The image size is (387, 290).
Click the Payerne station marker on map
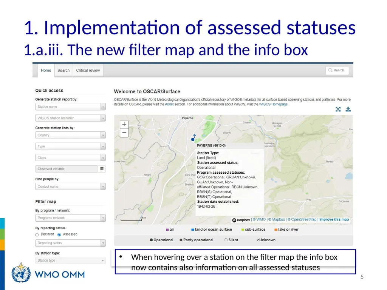pos(193,139)
